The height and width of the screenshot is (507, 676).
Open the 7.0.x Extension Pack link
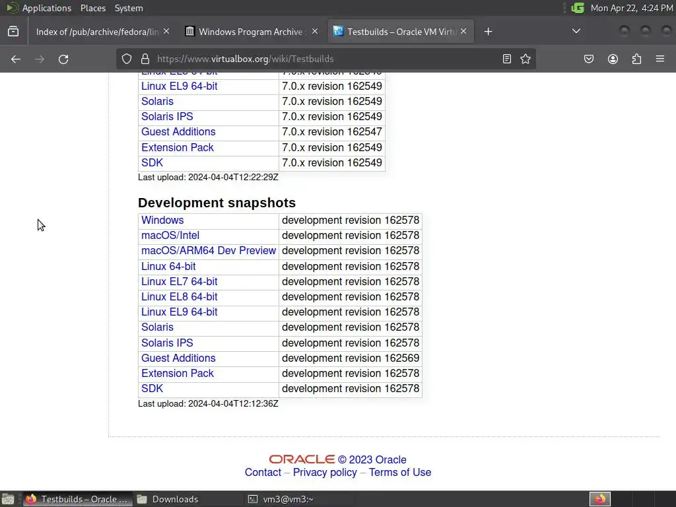[177, 147]
